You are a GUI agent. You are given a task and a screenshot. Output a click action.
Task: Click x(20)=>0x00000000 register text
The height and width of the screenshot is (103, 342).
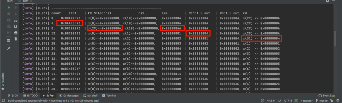(141, 73)
